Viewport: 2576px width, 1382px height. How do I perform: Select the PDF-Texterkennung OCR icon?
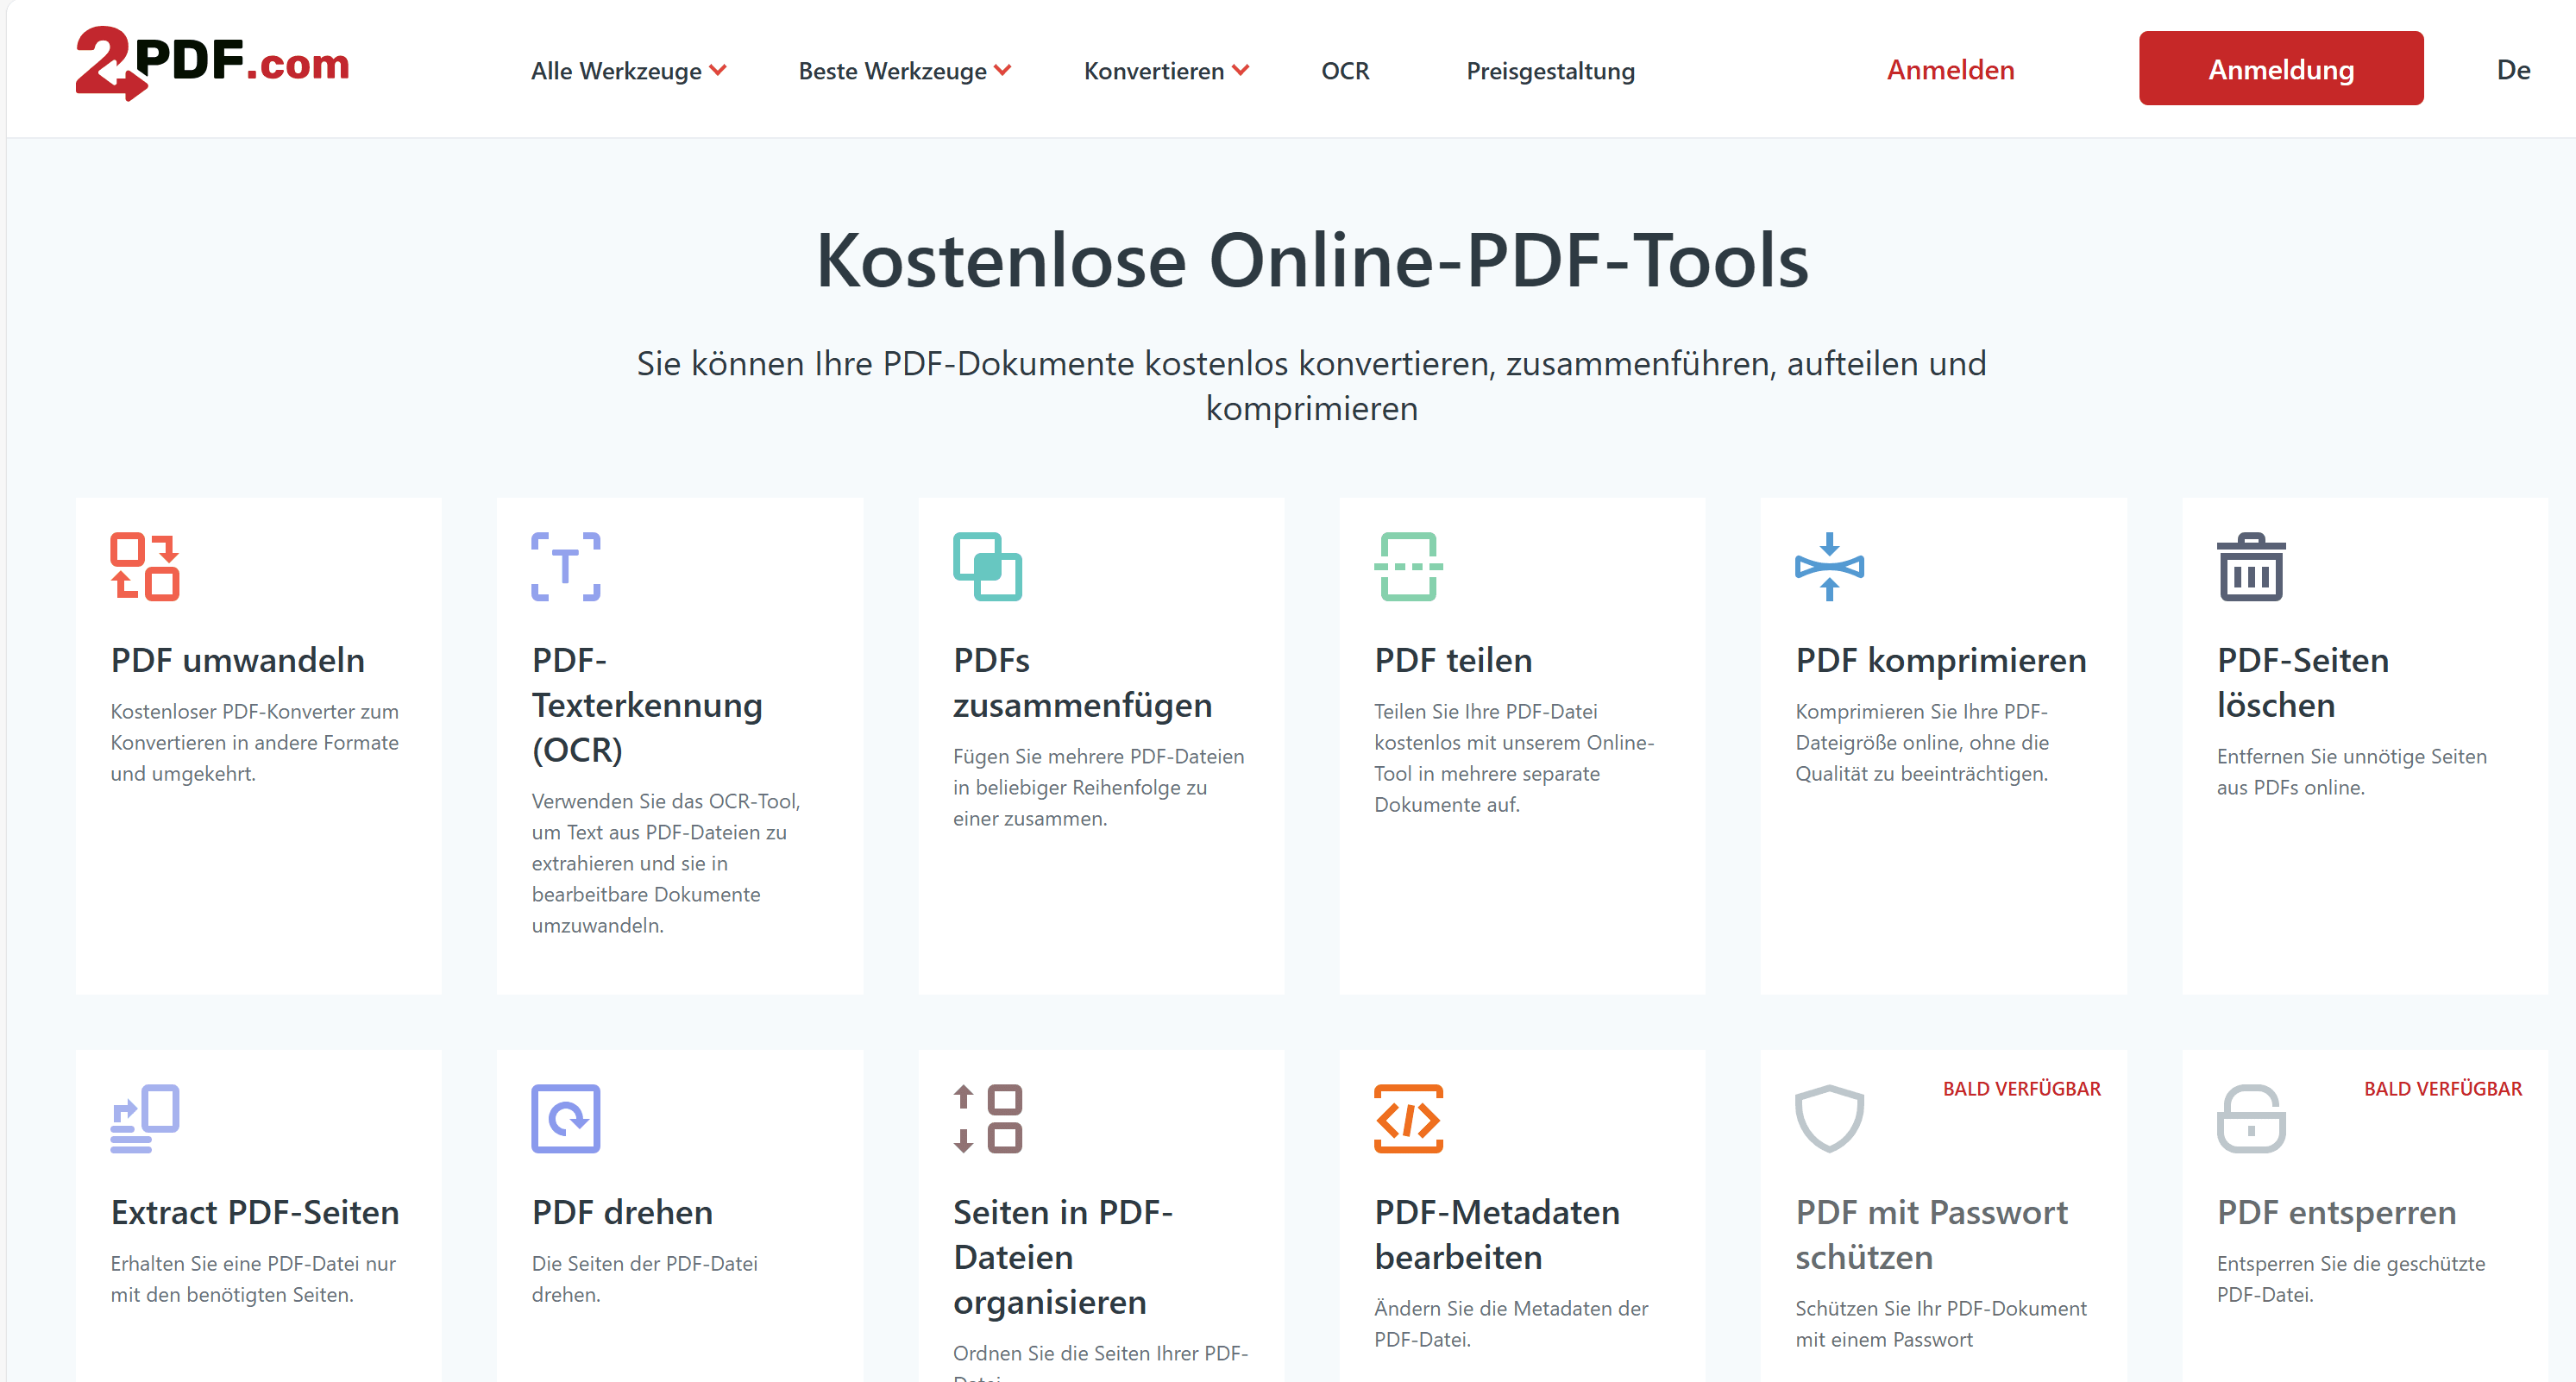(x=566, y=566)
